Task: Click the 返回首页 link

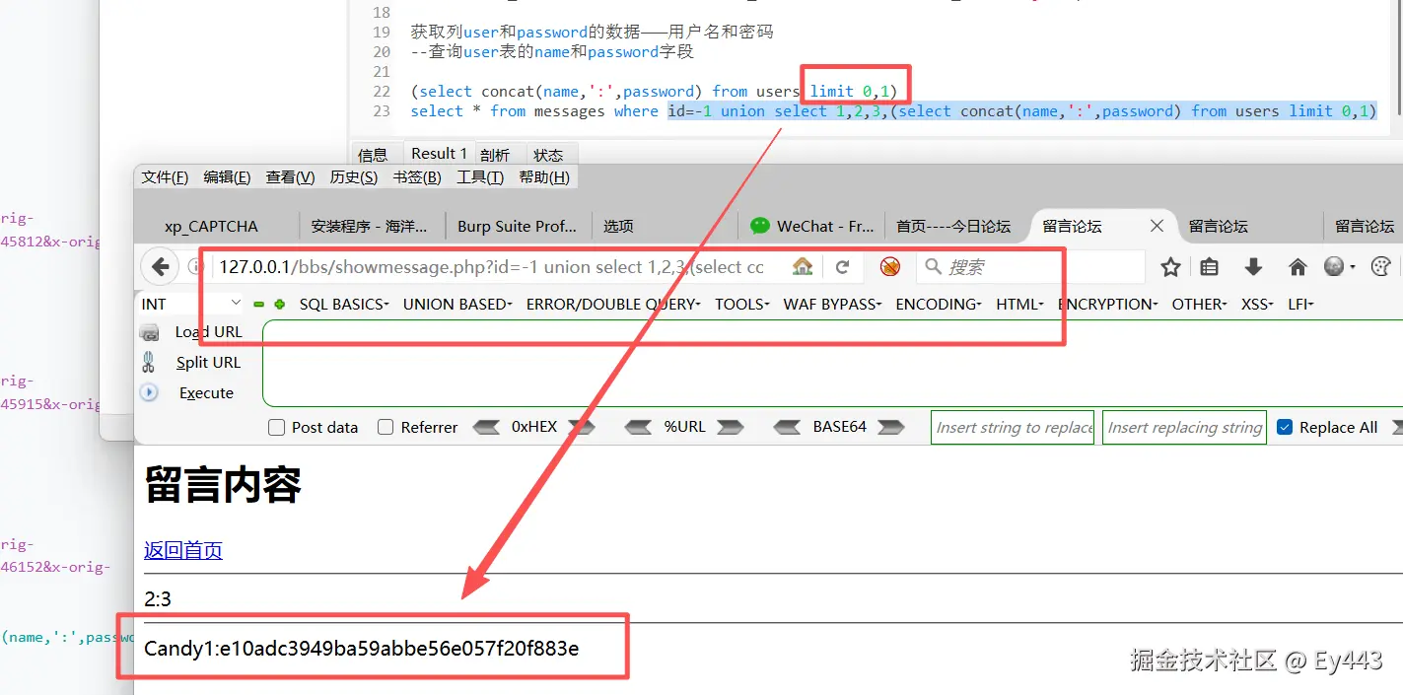Action: point(183,550)
